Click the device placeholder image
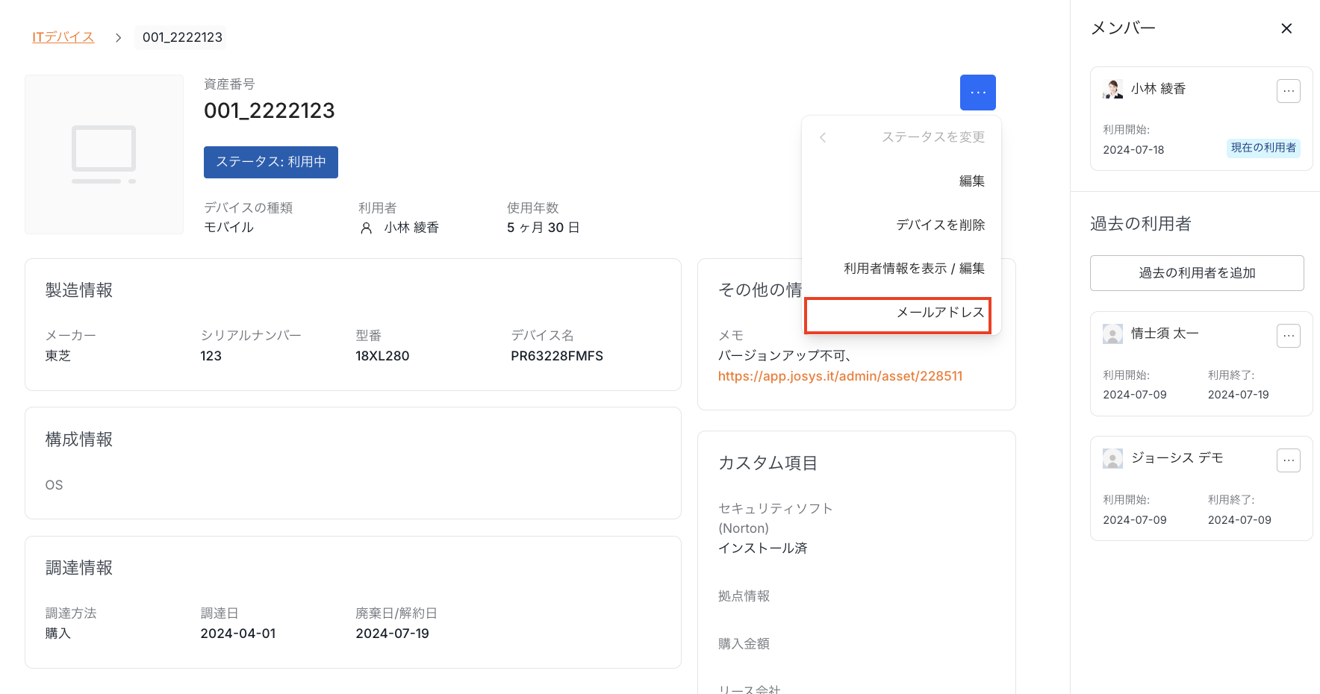Viewport: 1320px width, 694px height. (x=104, y=154)
